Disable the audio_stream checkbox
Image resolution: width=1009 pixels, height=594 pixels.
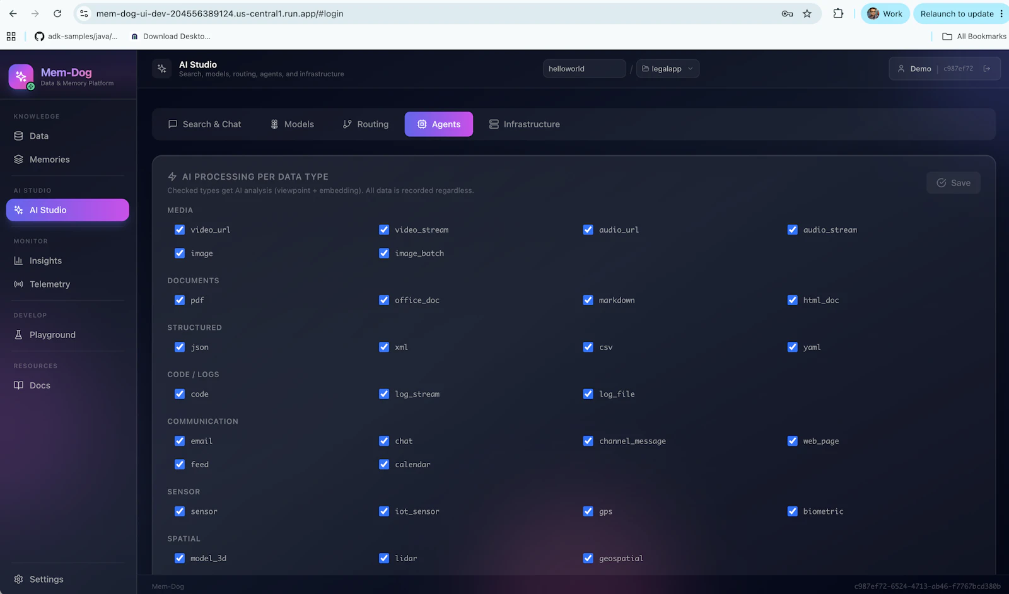point(793,230)
